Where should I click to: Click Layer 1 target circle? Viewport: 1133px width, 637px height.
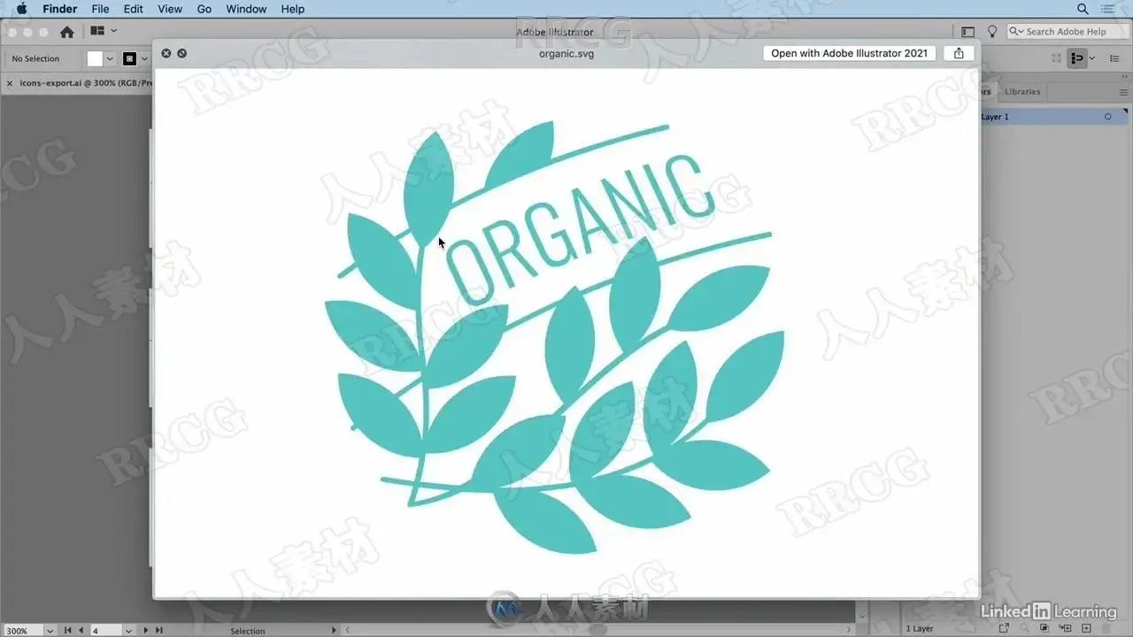(1107, 117)
